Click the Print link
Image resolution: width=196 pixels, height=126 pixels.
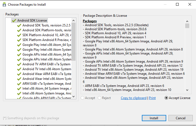coord(152,98)
